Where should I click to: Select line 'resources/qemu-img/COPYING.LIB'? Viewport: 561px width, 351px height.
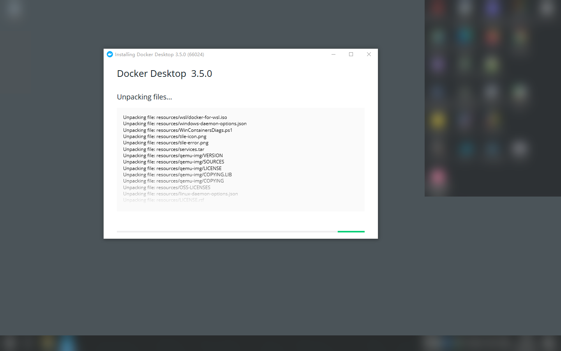pos(177,175)
